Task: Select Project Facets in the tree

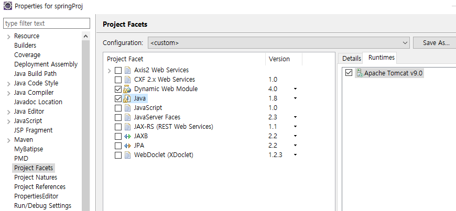Action: (x=34, y=168)
